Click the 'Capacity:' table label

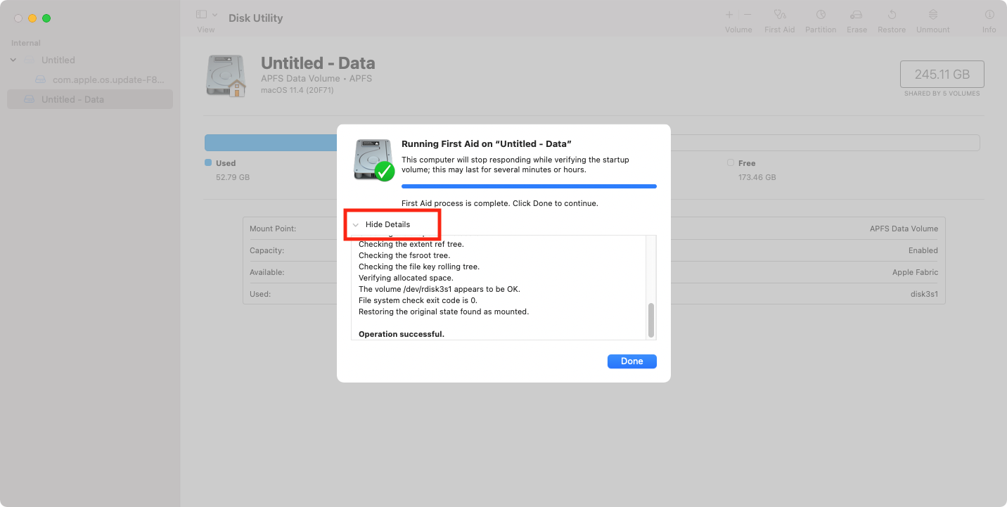268,250
